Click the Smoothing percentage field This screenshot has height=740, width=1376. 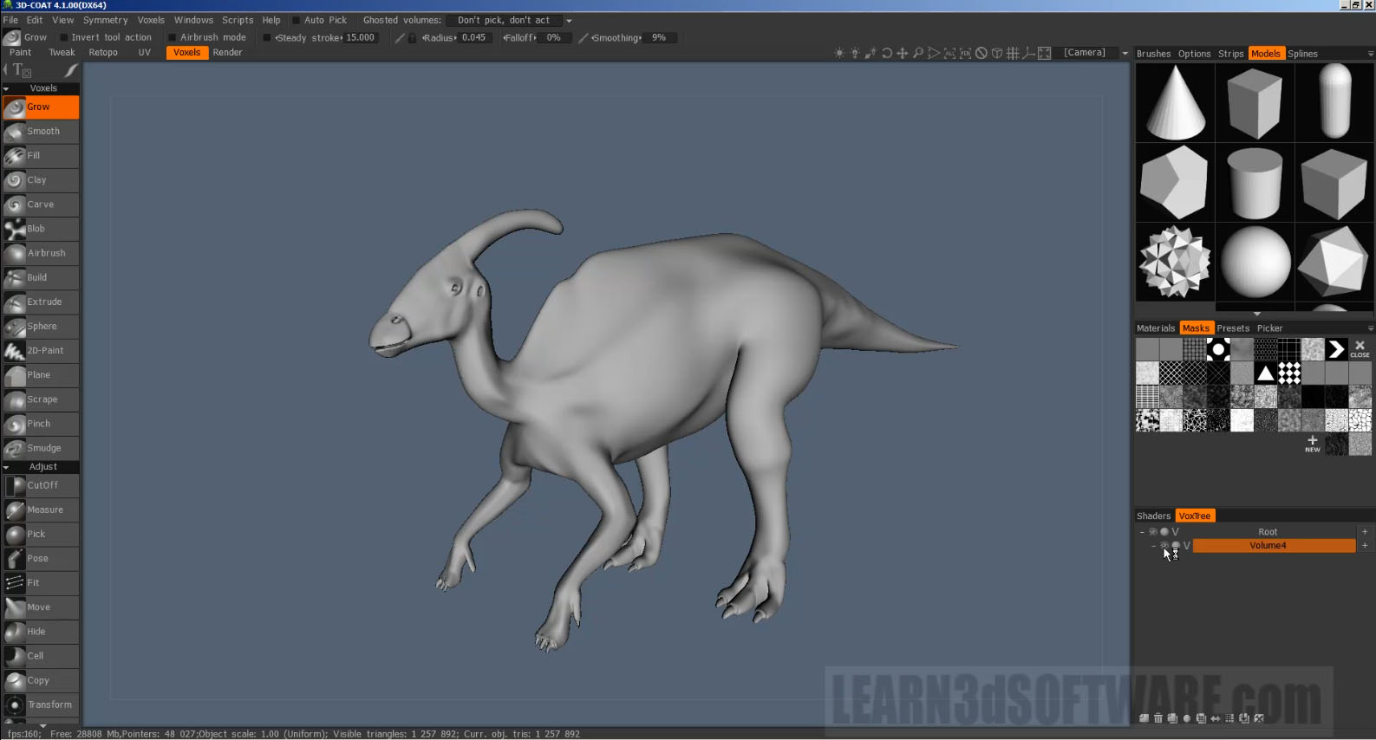659,37
